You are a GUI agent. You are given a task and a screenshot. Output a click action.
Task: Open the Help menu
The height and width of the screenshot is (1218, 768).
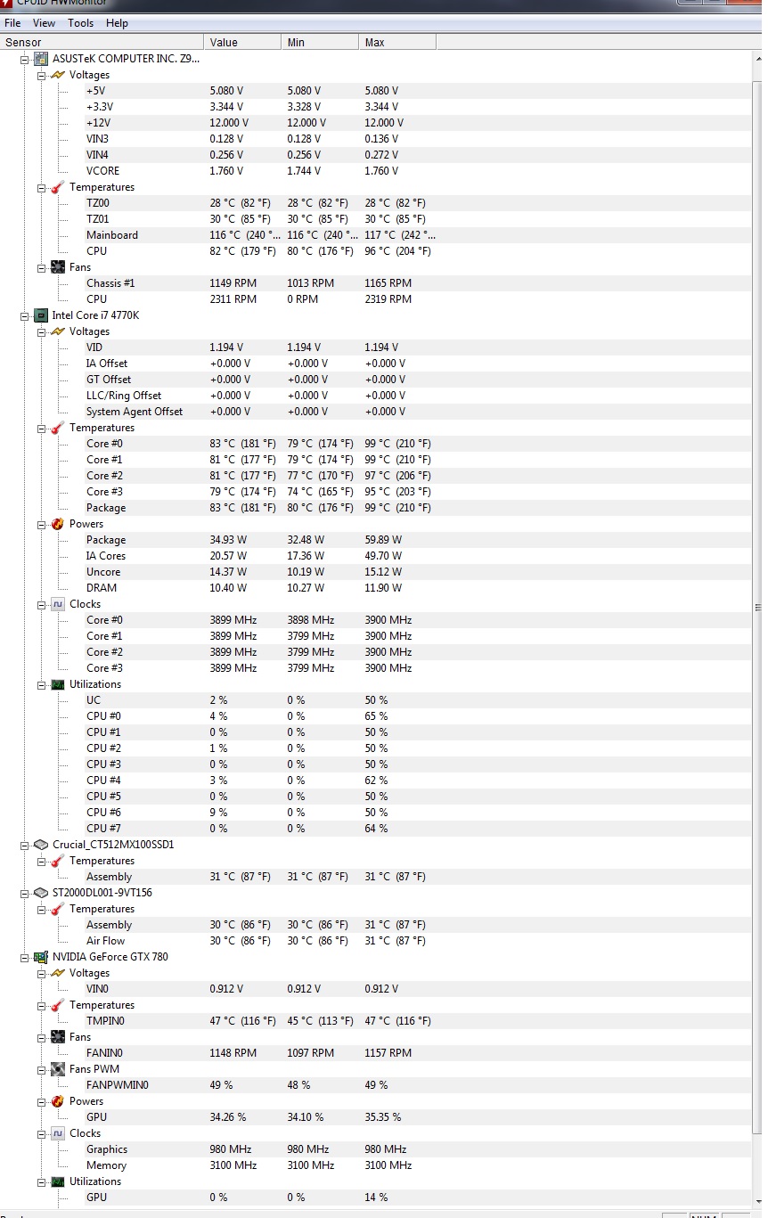pos(117,23)
